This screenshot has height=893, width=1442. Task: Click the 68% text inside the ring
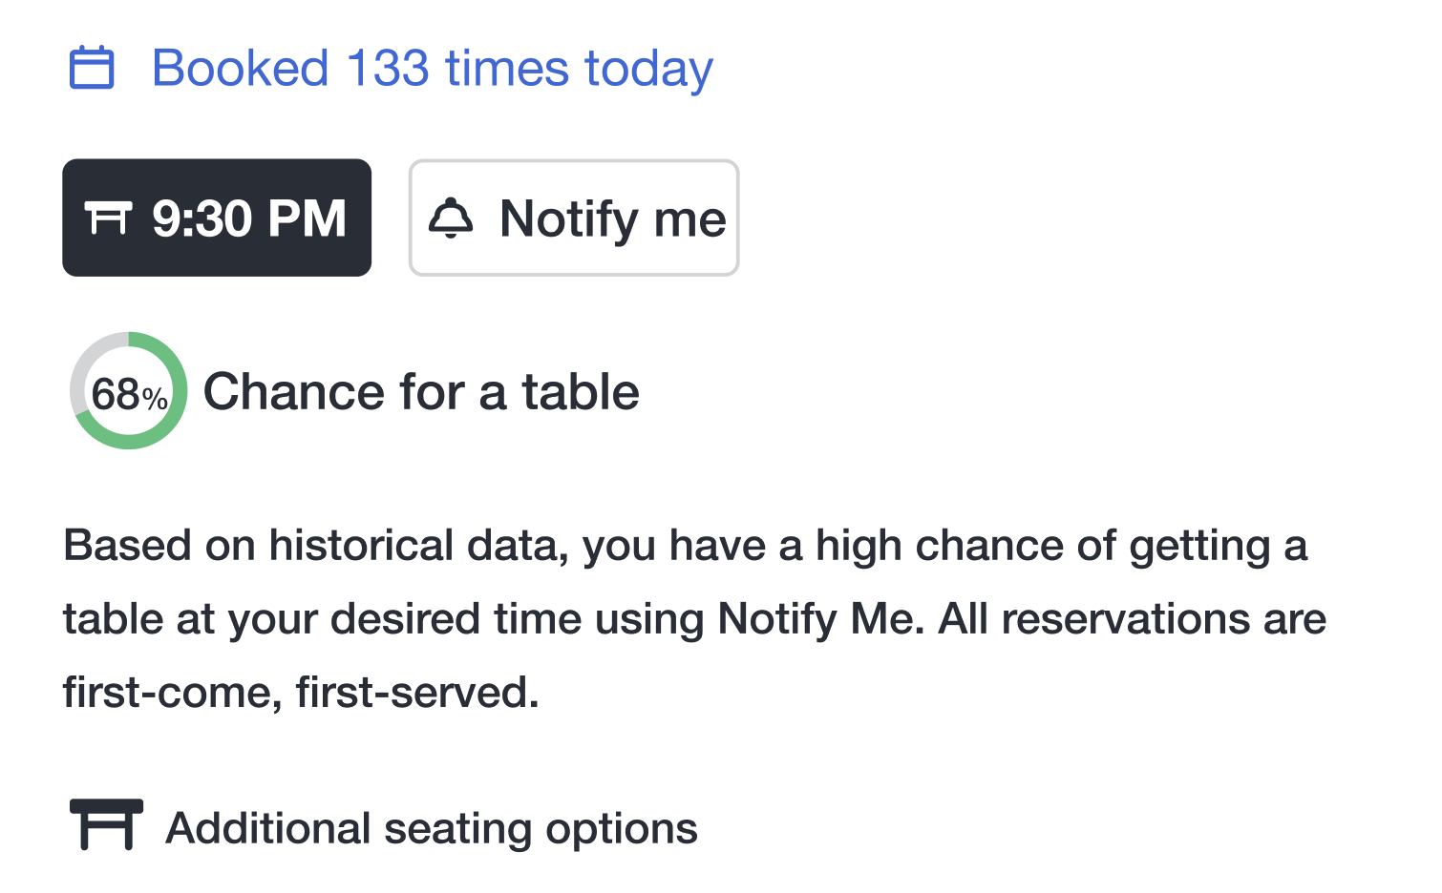click(x=129, y=393)
